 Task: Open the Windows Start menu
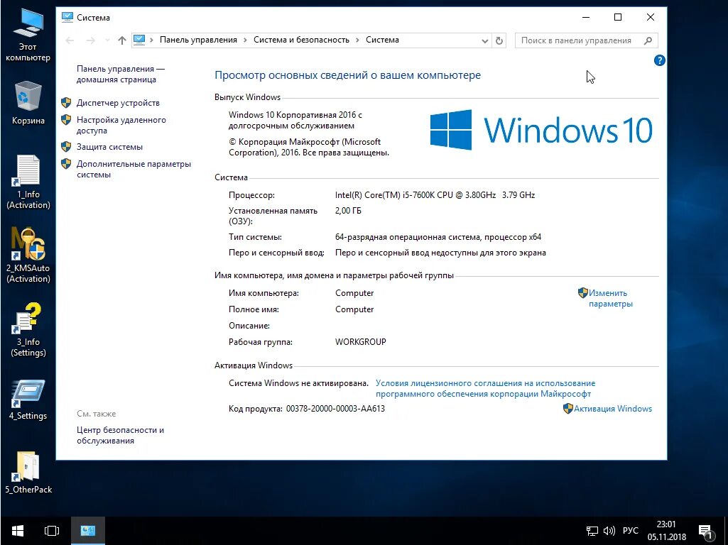pos(18,531)
